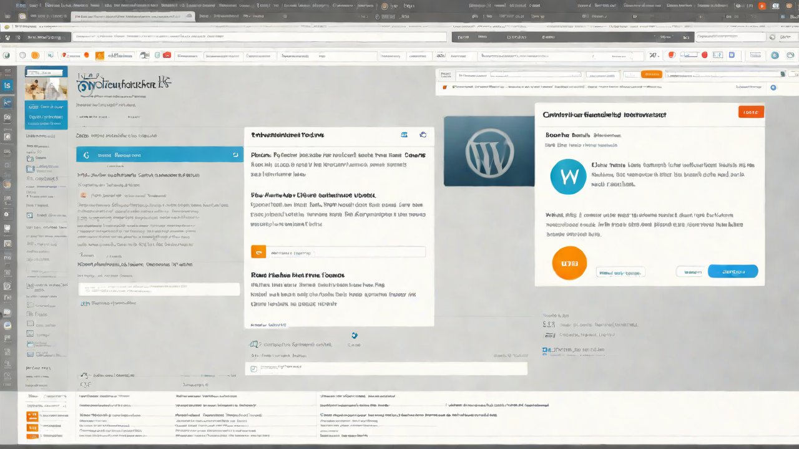Click the white text field in left content column
Viewport: 799px width, 449px height.
tap(159, 289)
